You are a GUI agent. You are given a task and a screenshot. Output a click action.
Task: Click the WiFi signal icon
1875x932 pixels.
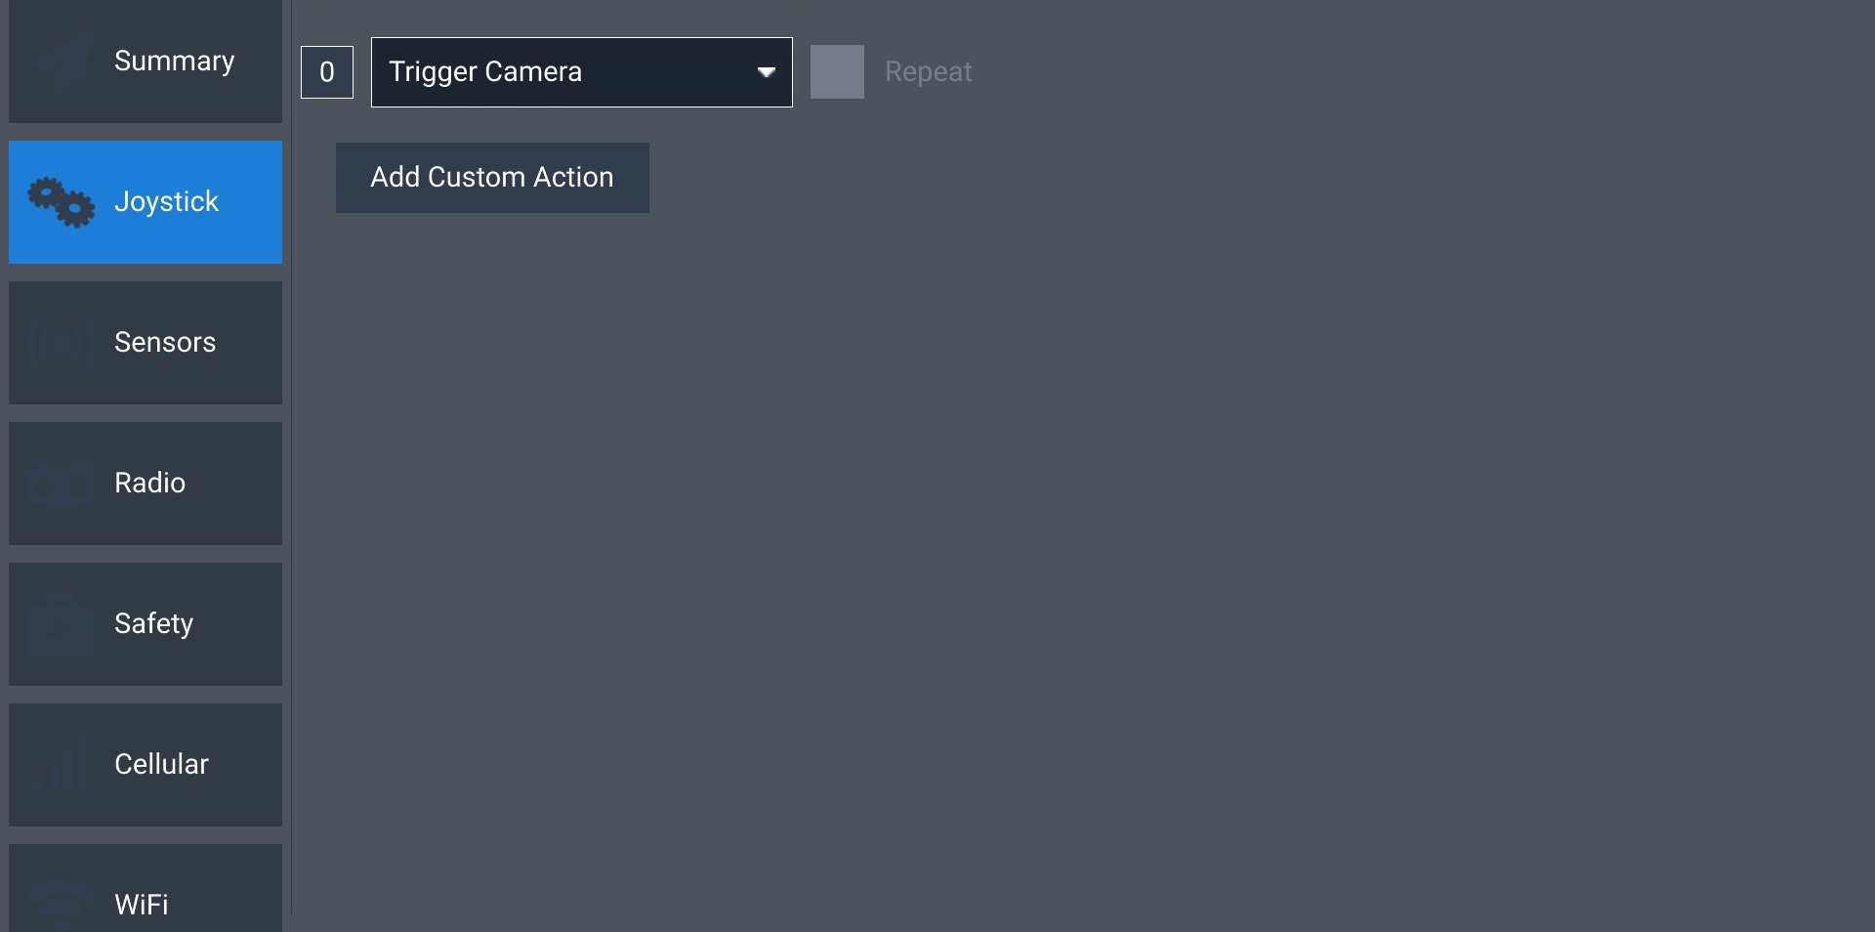tap(61, 903)
